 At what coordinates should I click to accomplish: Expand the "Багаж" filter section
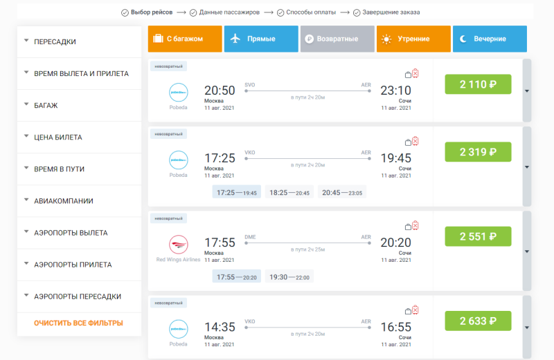pos(79,106)
